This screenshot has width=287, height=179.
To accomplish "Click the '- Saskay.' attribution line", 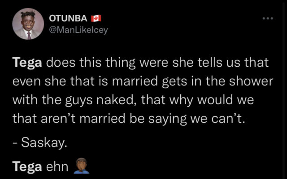I will coord(40,142).
